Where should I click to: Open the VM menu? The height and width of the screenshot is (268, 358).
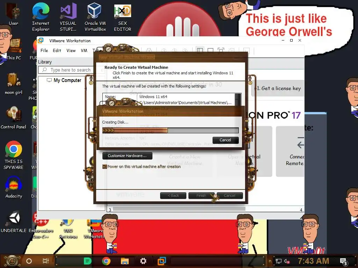(84, 50)
